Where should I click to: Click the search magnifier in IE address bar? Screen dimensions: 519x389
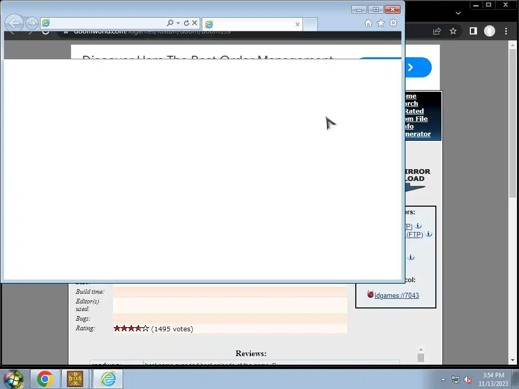[x=170, y=23]
